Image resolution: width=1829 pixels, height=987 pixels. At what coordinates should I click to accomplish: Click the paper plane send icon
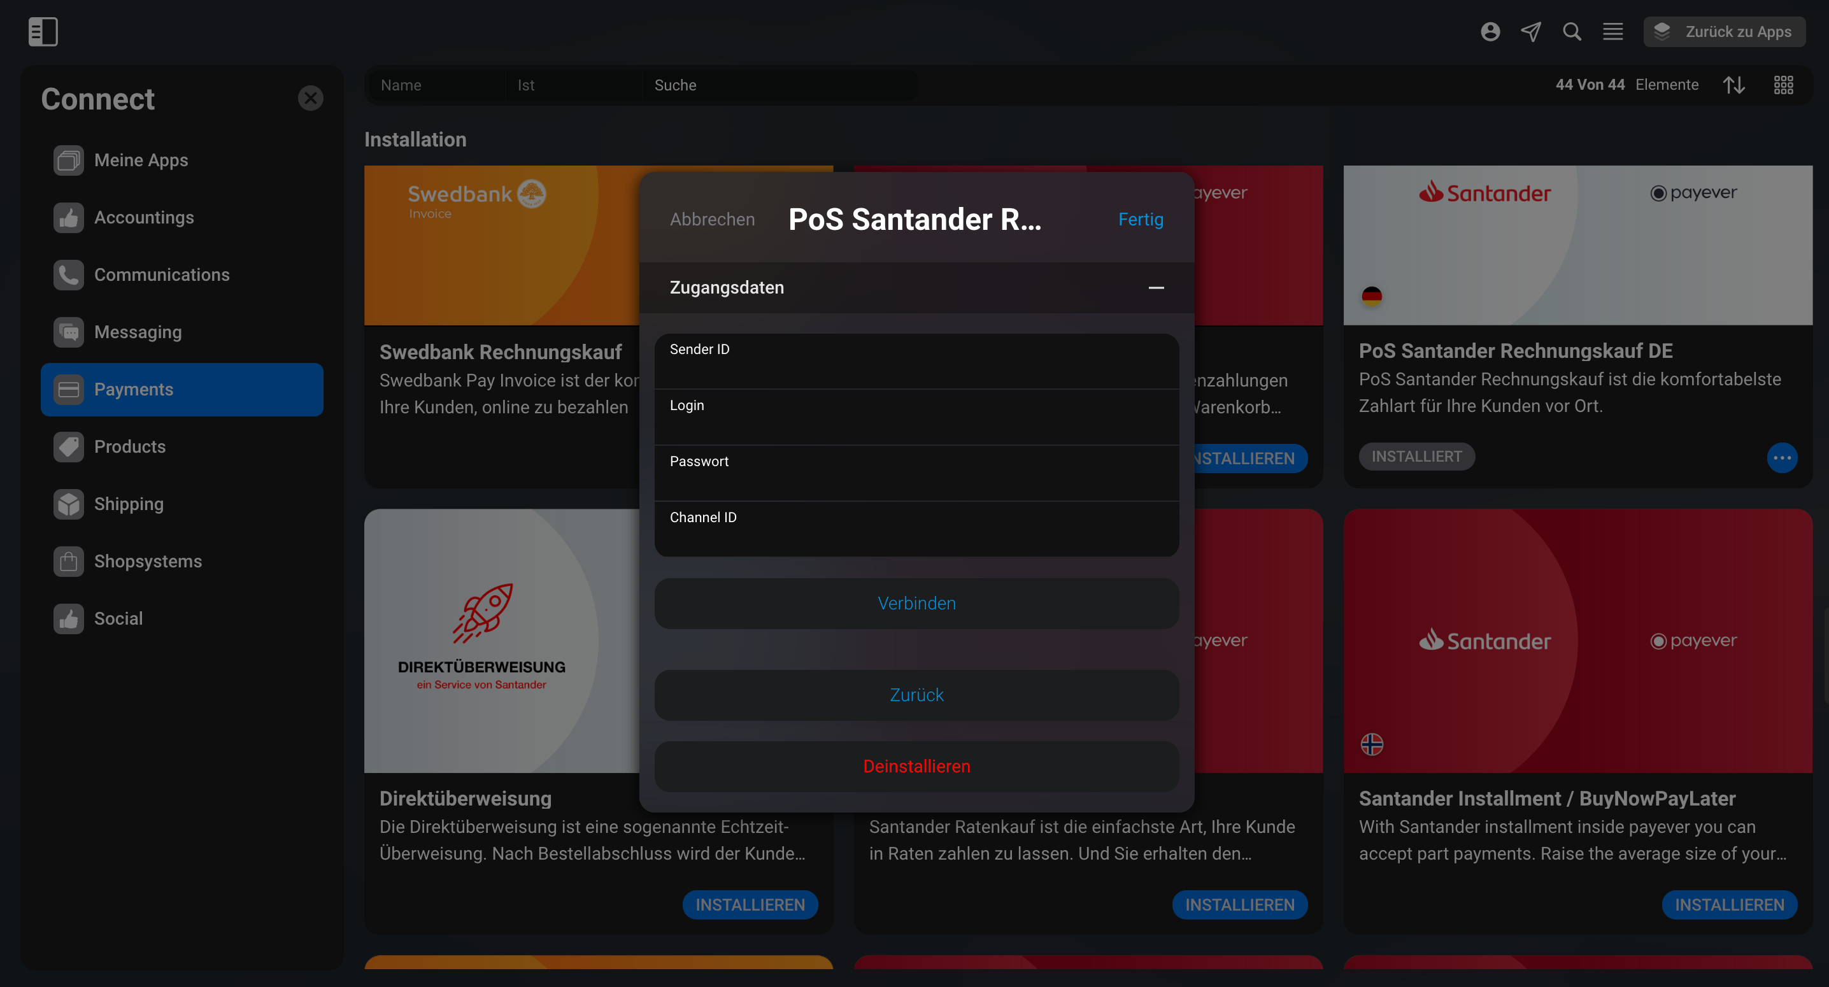[1531, 31]
